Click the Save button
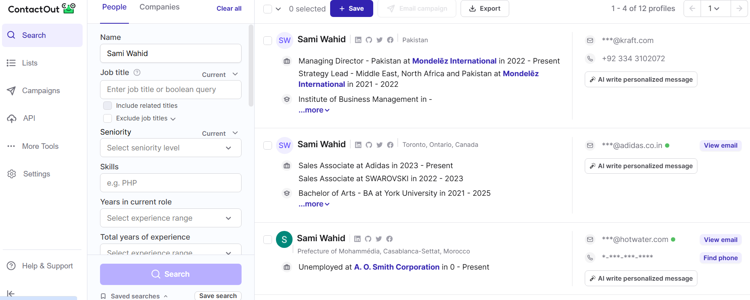The height and width of the screenshot is (300, 750). pyautogui.click(x=351, y=8)
